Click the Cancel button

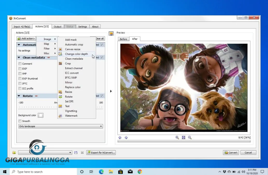(248, 153)
